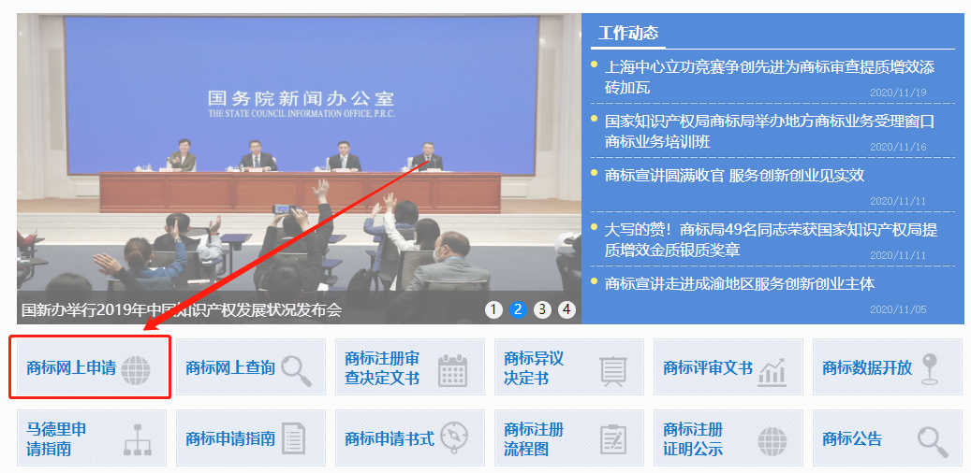This screenshot has width=971, height=473.
Task: Open the 商标注册流程图 link
Action: [x=534, y=439]
